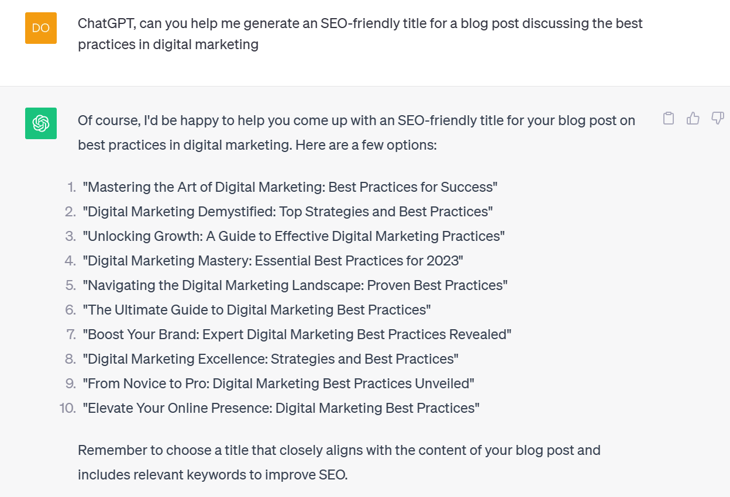Click "Digital Marketing Mastery" 2023 title

point(273,261)
